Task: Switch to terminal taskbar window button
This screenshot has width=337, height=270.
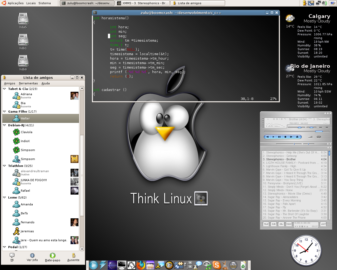Action: pos(87,3)
